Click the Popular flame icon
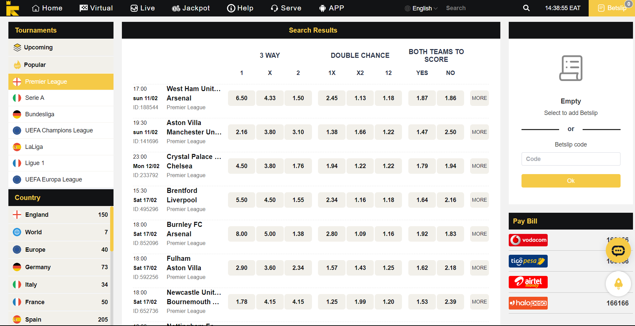Screen dimensions: 635x326 click(17, 65)
